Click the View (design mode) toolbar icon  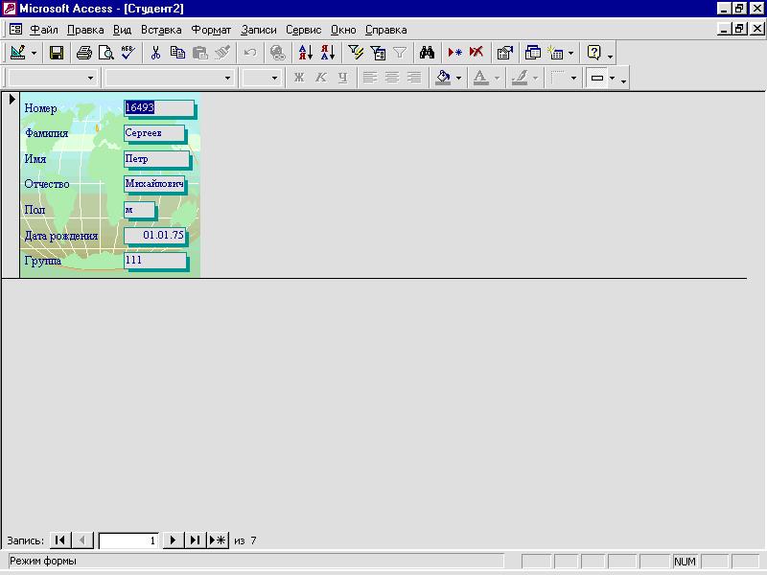pyautogui.click(x=17, y=53)
